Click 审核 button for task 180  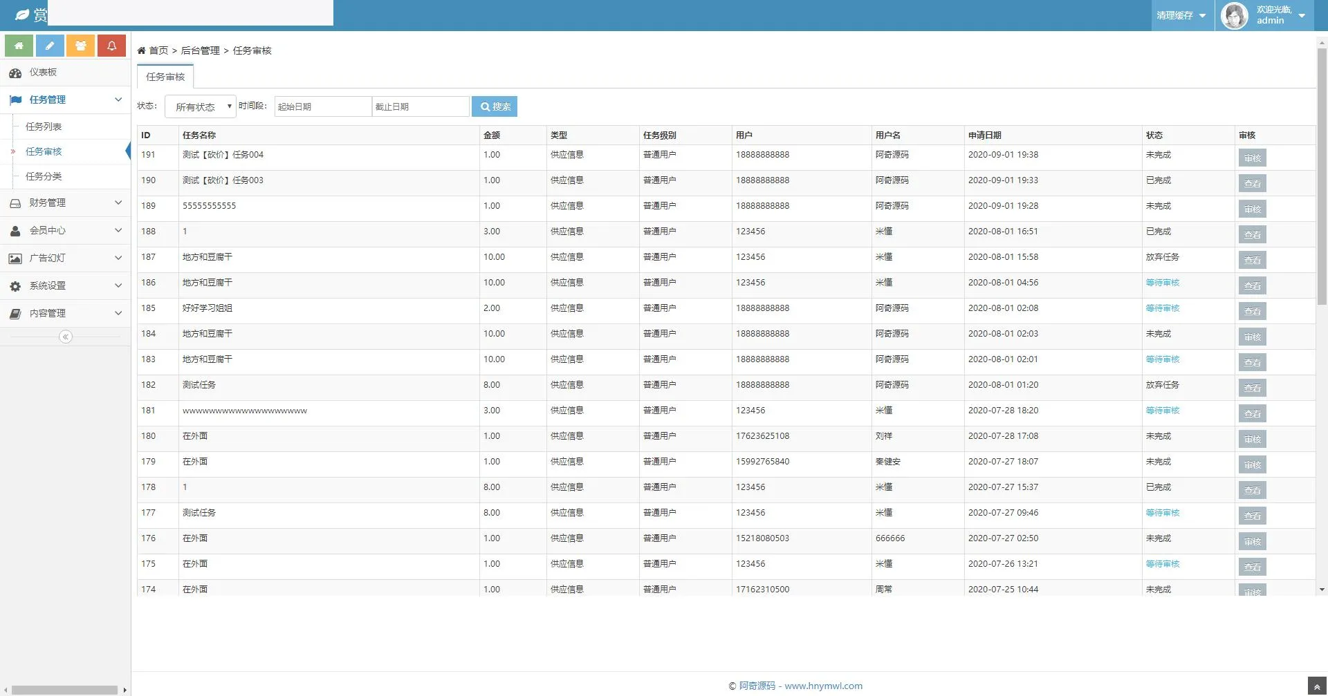(x=1253, y=439)
